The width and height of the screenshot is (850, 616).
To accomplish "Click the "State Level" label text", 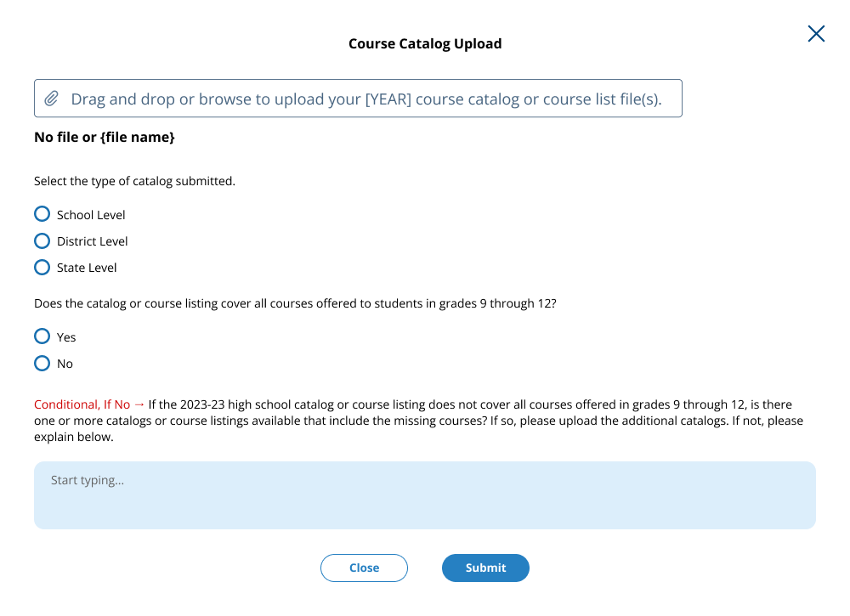I will click(87, 268).
